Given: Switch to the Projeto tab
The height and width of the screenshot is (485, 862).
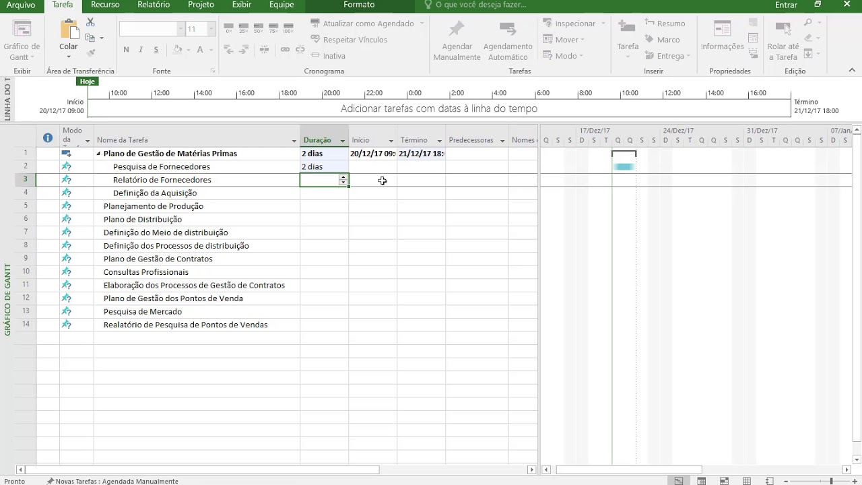Looking at the screenshot, I should tap(201, 5).
